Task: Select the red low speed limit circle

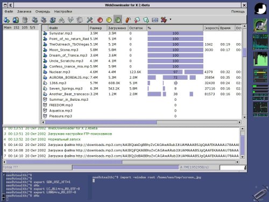Action: click(100, 20)
